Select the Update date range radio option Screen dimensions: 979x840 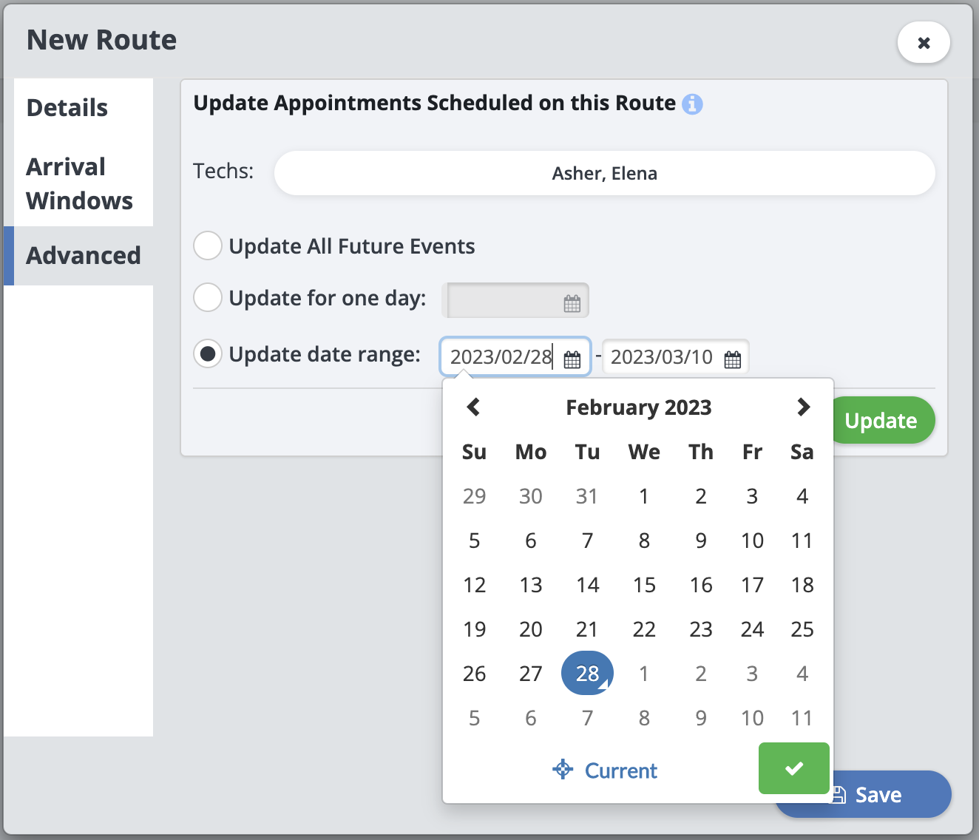pyautogui.click(x=208, y=354)
